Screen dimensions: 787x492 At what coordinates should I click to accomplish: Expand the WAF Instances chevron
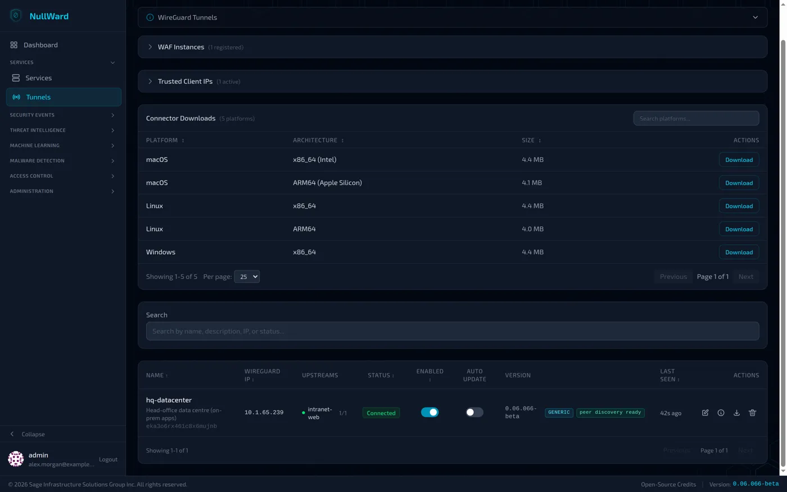tap(150, 47)
